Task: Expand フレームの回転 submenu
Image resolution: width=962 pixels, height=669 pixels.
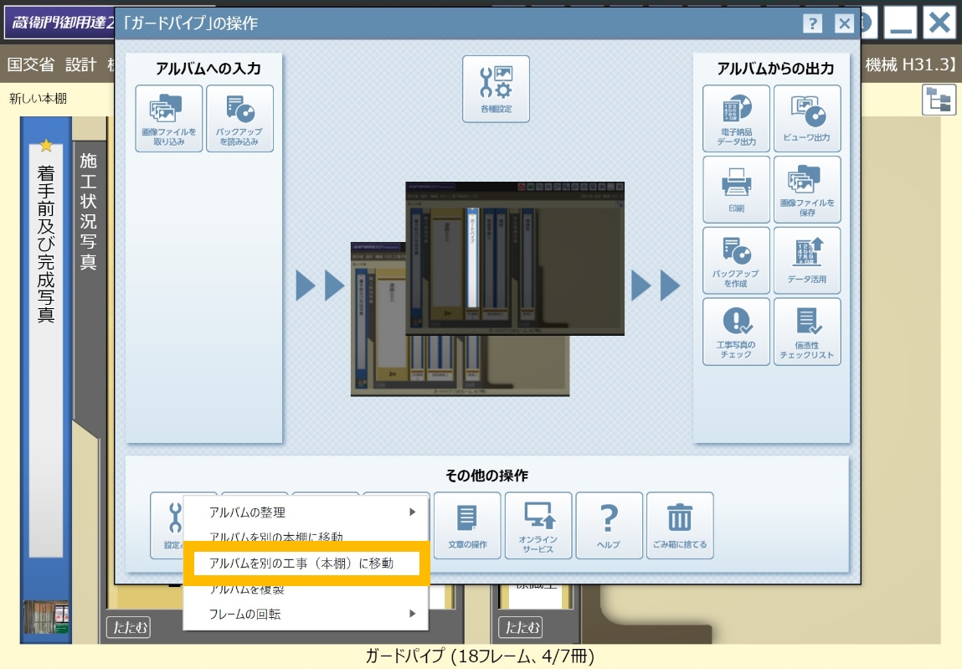Action: tap(306, 614)
